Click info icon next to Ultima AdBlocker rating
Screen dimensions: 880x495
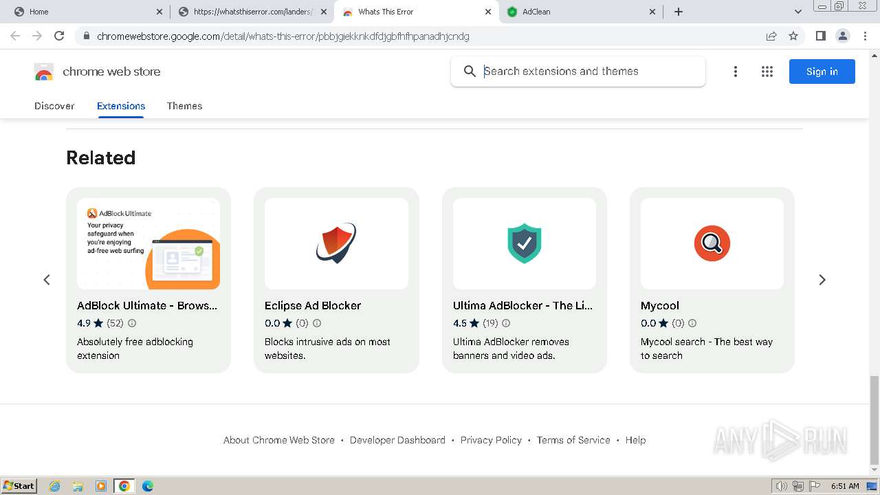click(x=506, y=323)
